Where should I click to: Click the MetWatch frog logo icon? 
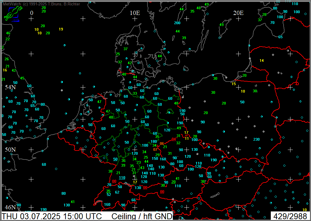[x=13, y=14]
